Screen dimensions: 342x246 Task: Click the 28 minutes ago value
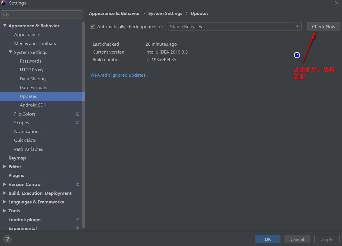(161, 44)
